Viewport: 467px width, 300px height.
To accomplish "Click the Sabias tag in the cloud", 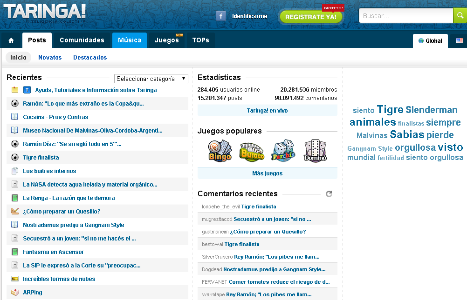I will click(x=407, y=134).
